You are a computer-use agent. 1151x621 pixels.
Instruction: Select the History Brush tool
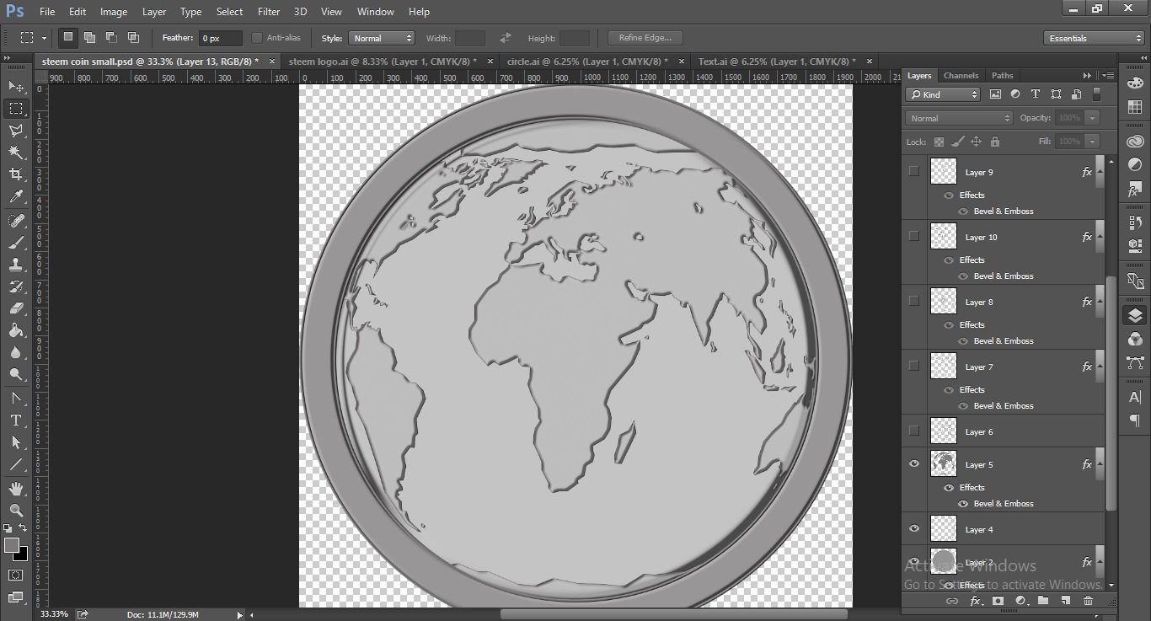(x=16, y=286)
